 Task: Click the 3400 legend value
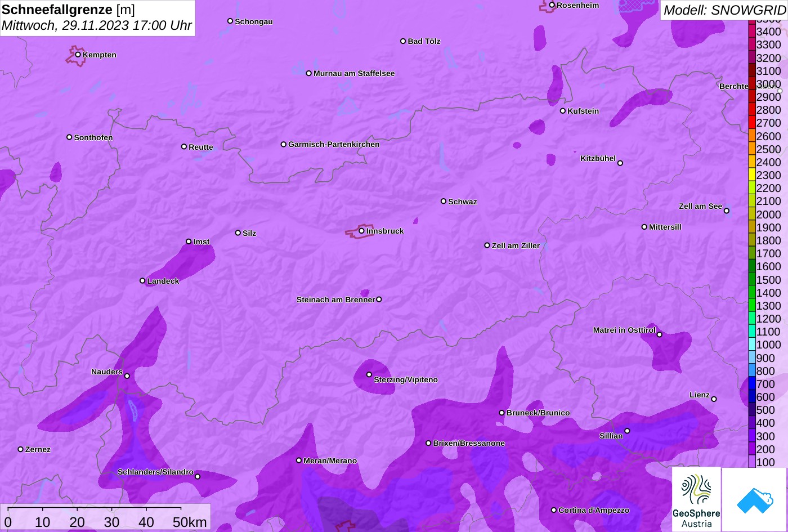coord(769,32)
